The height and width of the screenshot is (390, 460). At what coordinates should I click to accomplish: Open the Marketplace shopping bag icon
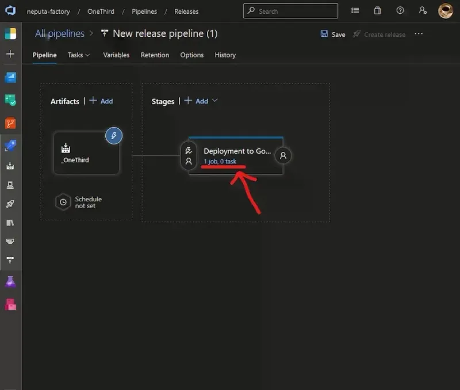click(x=377, y=11)
